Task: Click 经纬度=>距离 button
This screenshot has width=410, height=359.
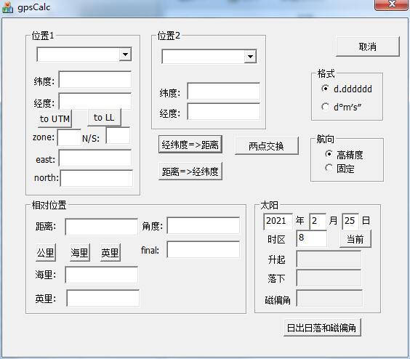Action: [x=190, y=145]
